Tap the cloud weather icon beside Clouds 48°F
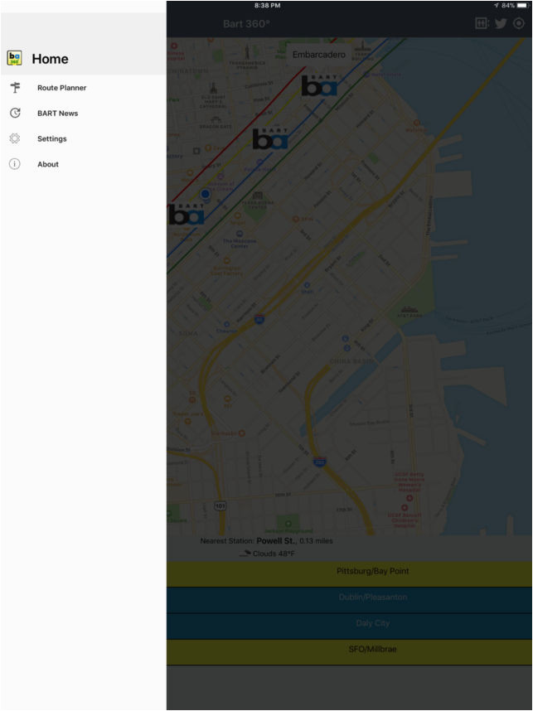Viewport: 533px width, 711px height. point(245,554)
